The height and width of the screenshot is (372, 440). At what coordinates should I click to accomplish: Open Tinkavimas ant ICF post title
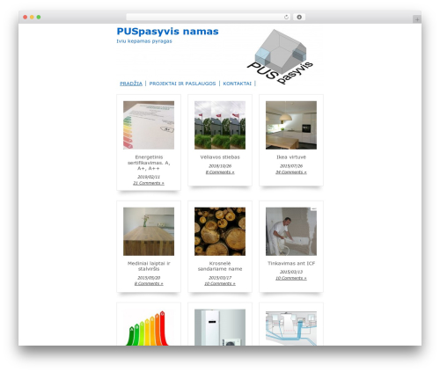[x=291, y=264]
